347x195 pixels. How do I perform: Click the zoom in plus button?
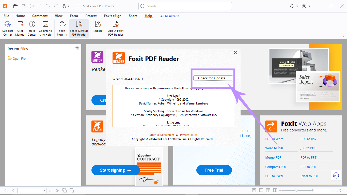pyautogui.click(x=312, y=190)
